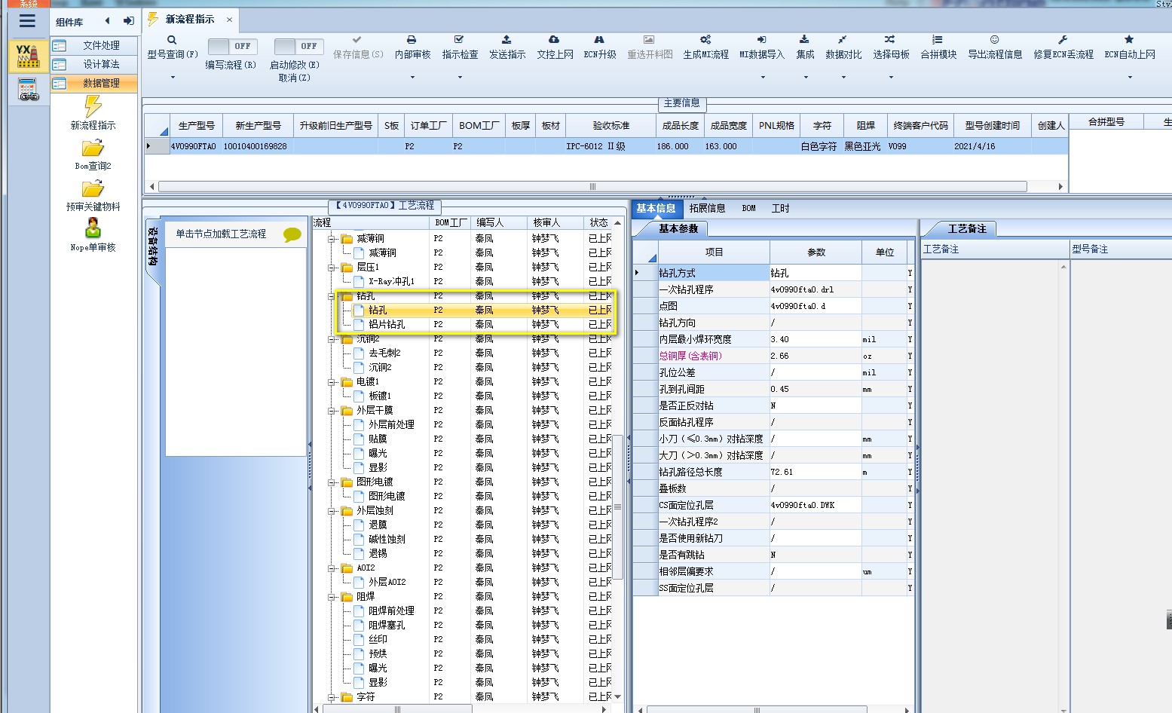Toggle the 启动修改(E) OFF switch

299,46
